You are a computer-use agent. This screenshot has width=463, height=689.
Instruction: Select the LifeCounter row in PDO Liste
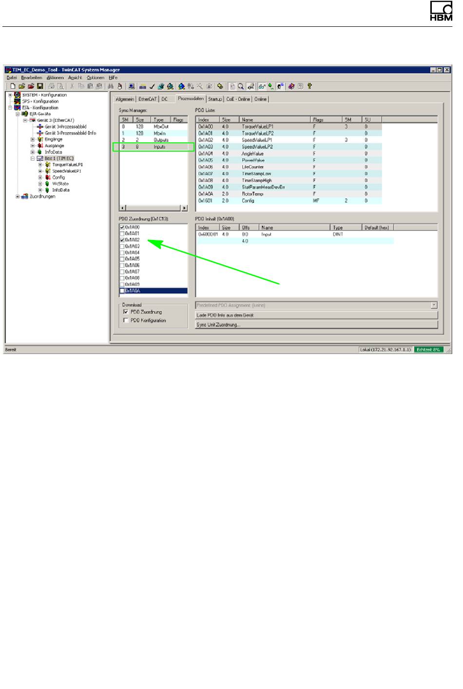coord(289,167)
